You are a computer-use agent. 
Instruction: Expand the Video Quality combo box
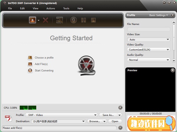tap(149, 50)
